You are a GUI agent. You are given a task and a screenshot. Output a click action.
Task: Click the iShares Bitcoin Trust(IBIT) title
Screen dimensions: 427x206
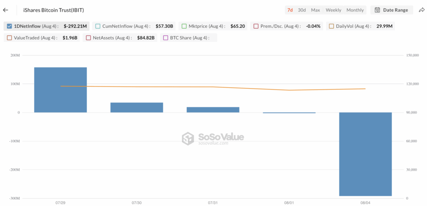(x=54, y=10)
